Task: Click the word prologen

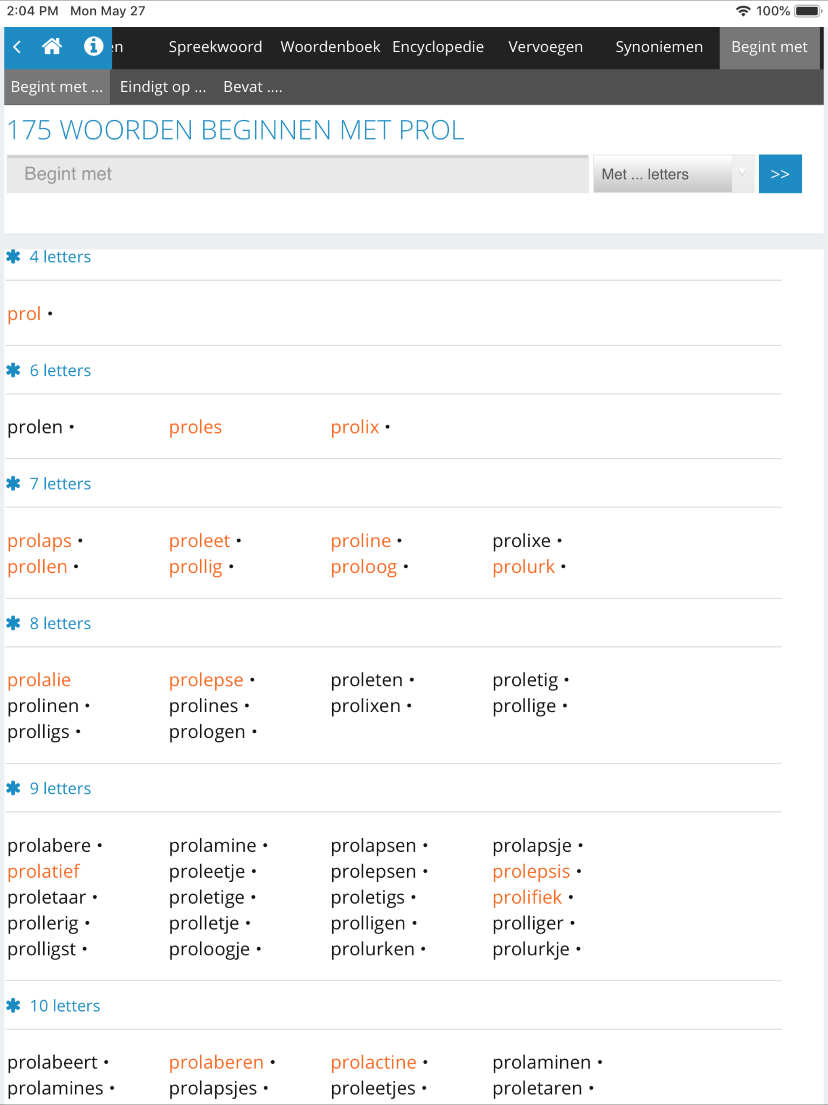Action: pos(207,733)
